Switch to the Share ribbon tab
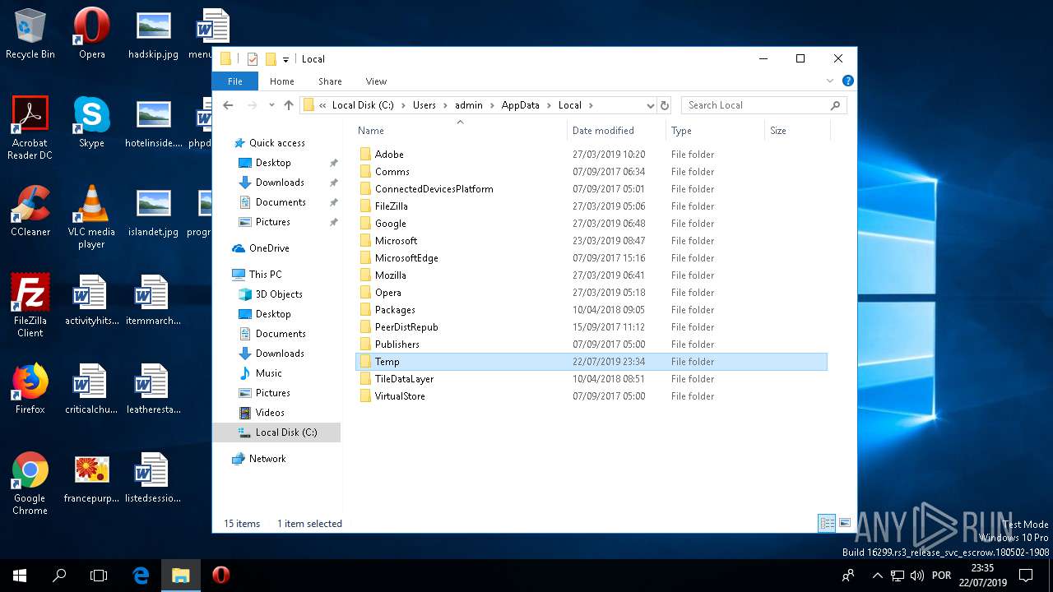The height and width of the screenshot is (592, 1053). click(x=330, y=81)
